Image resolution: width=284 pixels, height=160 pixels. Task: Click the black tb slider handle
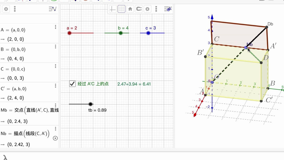click(x=90, y=104)
